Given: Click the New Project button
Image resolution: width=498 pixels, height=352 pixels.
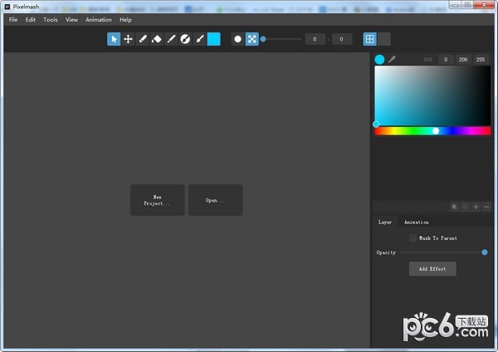Looking at the screenshot, I should point(158,200).
